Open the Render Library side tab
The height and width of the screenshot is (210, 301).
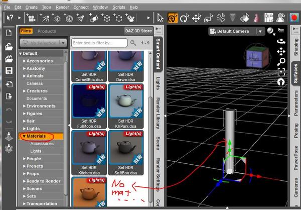158,113
